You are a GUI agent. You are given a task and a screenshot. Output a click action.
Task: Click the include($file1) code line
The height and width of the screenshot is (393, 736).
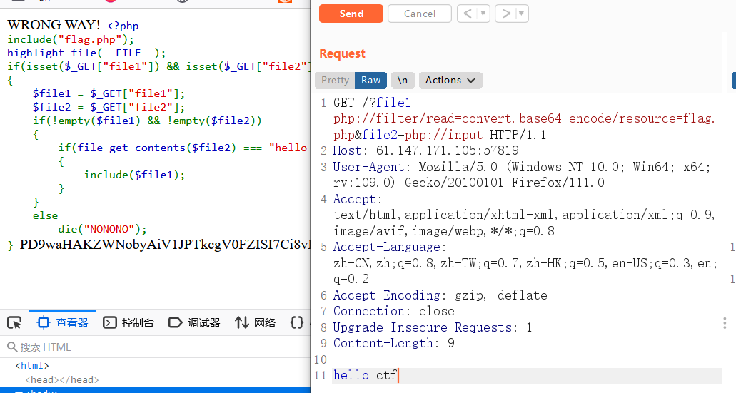coord(135,175)
